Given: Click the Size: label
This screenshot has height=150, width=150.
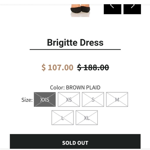Looking at the screenshot, I should point(27,100).
